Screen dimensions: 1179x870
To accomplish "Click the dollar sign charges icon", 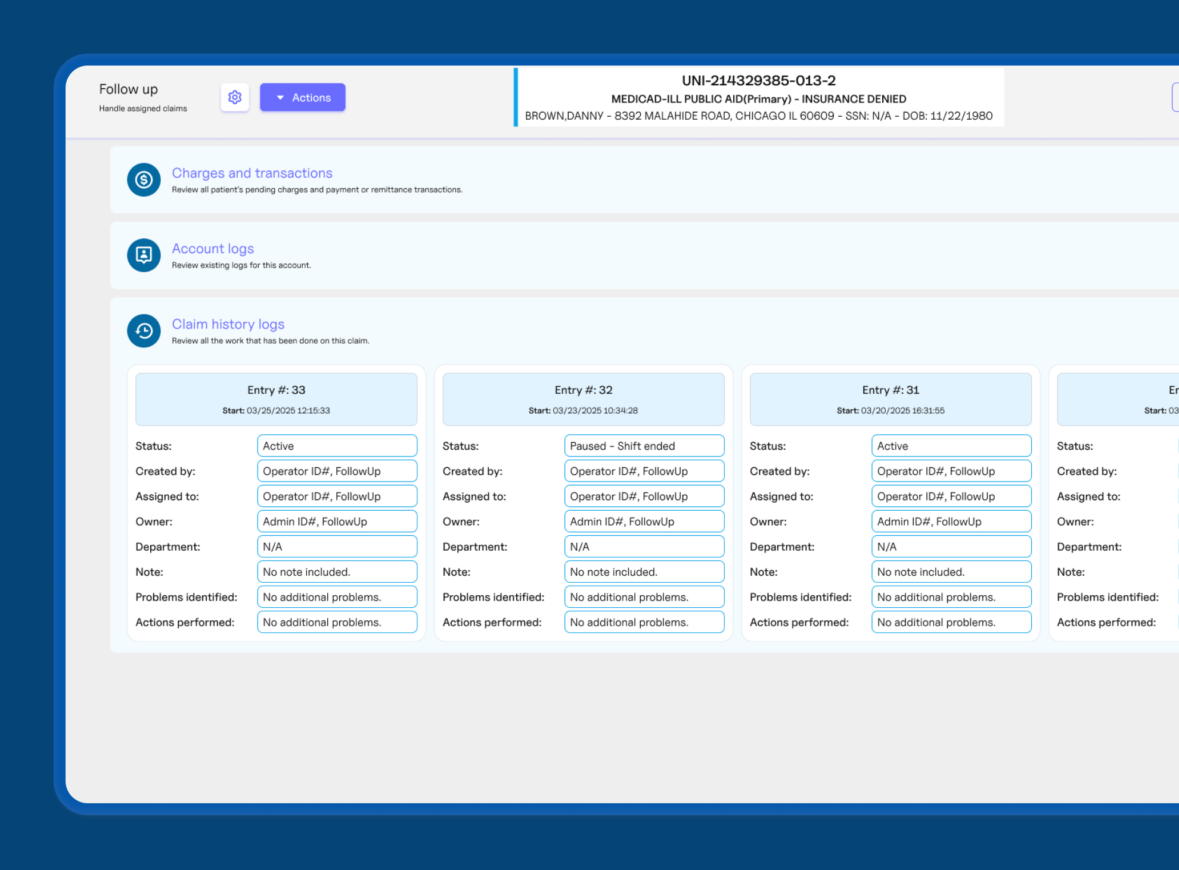I will click(x=144, y=179).
